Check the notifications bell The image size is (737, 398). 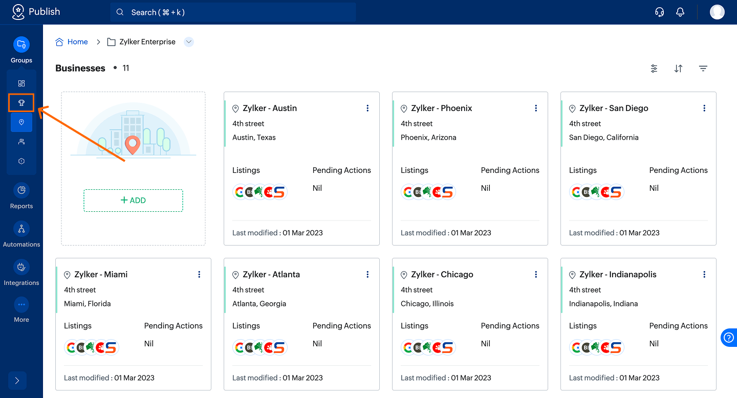680,12
